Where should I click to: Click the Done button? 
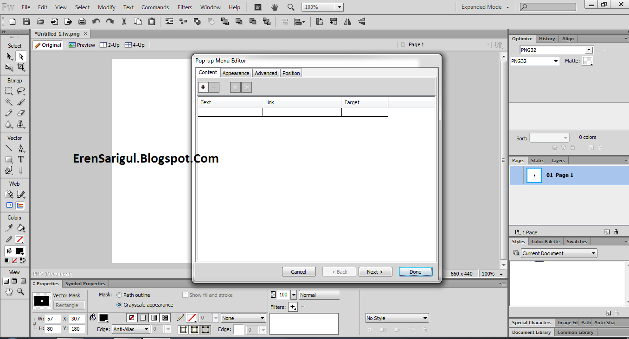click(416, 272)
